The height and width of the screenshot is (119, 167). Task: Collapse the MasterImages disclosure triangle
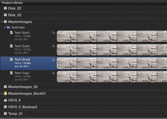click(x=2, y=22)
